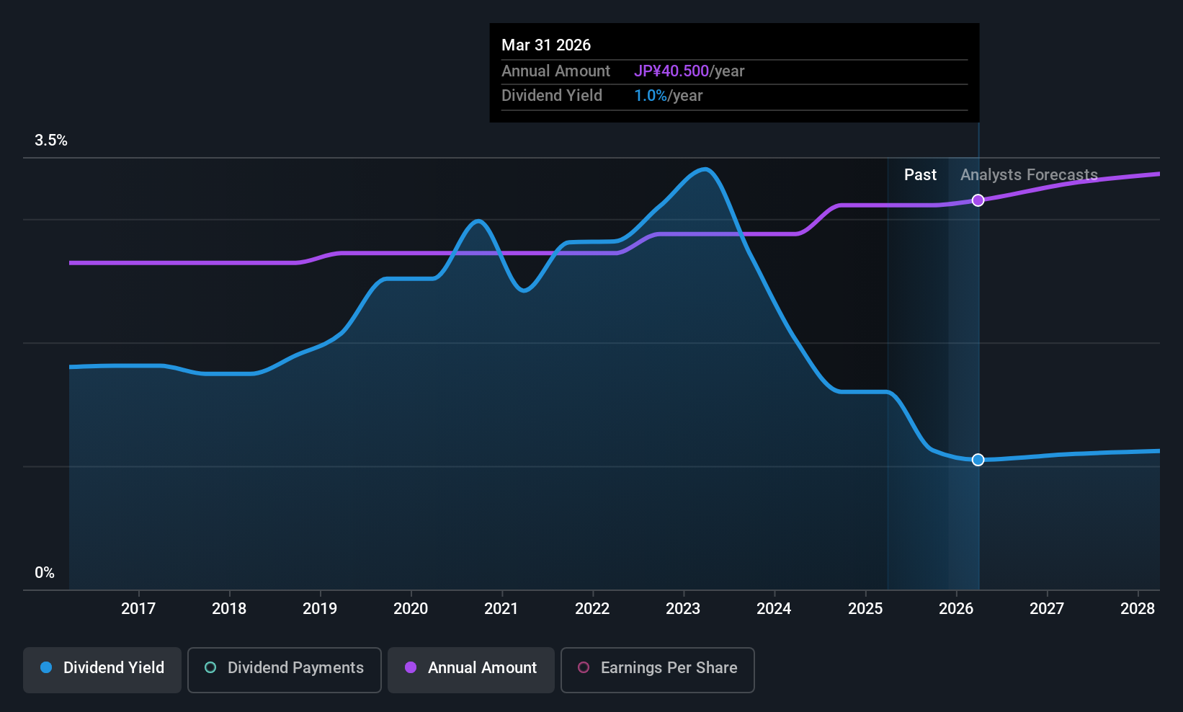Click the 1.0% dividend yield tooltip value

651,96
